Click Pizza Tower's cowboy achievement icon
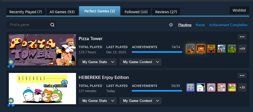 [221, 49]
